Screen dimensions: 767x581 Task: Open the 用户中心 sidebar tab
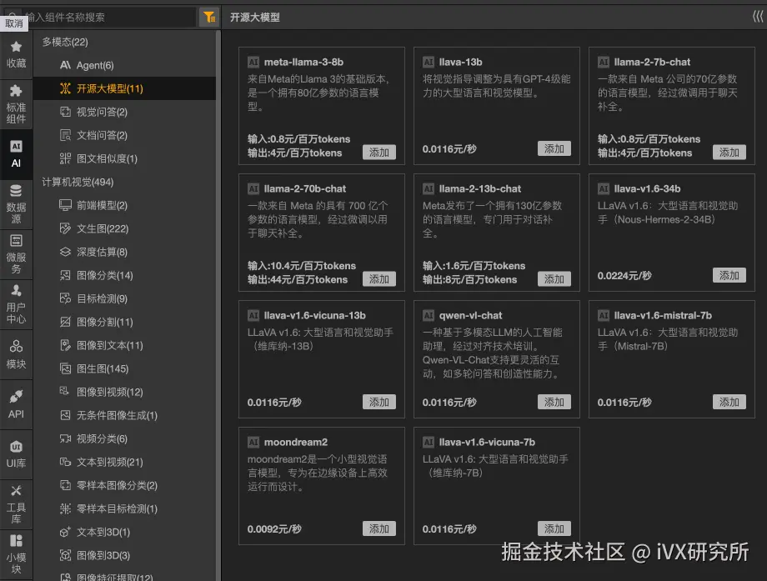[16, 305]
